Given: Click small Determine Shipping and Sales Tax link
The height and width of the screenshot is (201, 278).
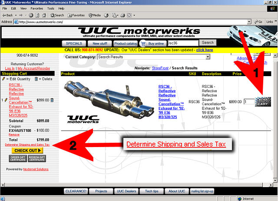Looking at the screenshot, I should point(27,145).
